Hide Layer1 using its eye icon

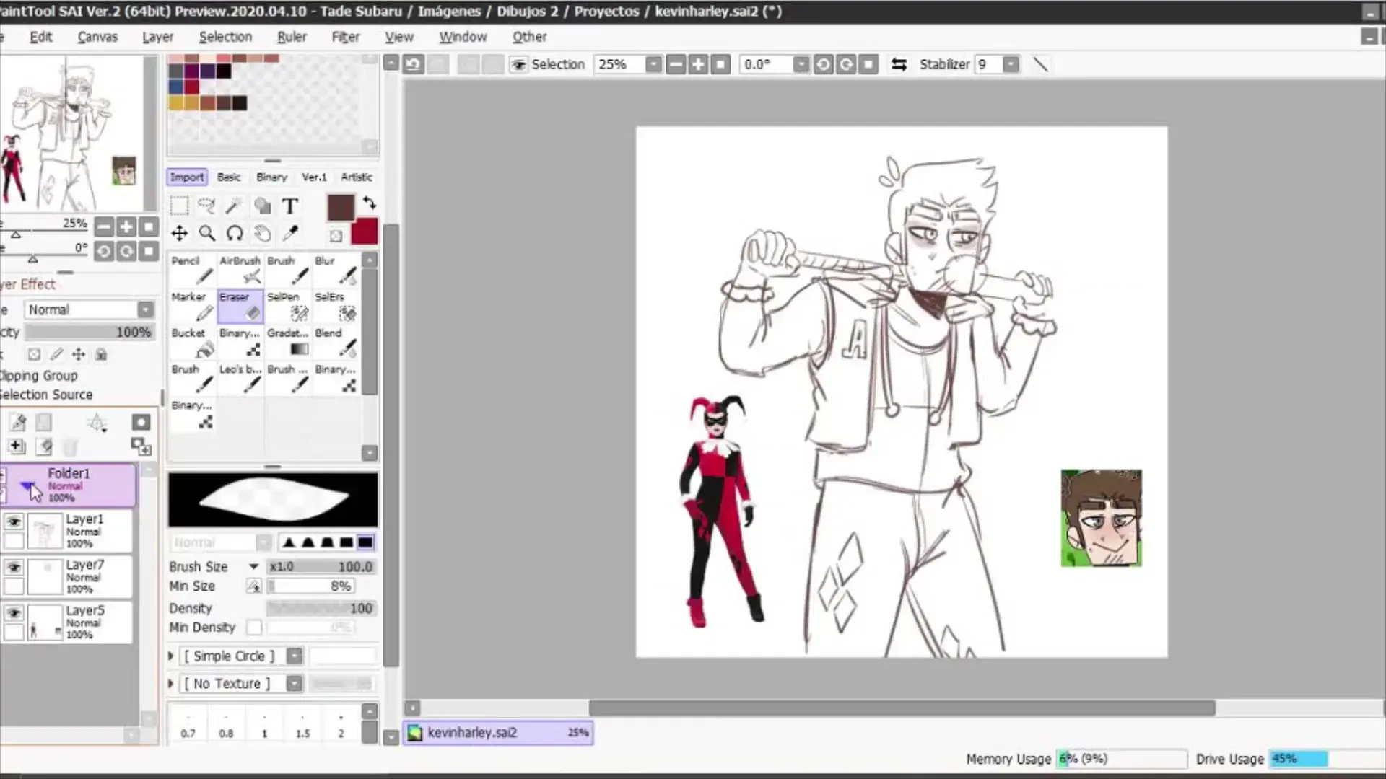pyautogui.click(x=14, y=521)
